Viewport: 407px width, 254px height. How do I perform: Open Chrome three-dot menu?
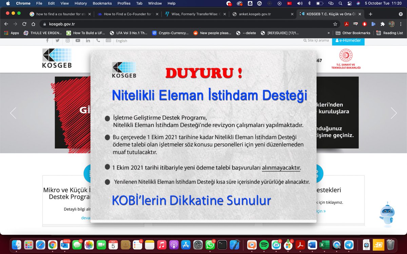401,24
